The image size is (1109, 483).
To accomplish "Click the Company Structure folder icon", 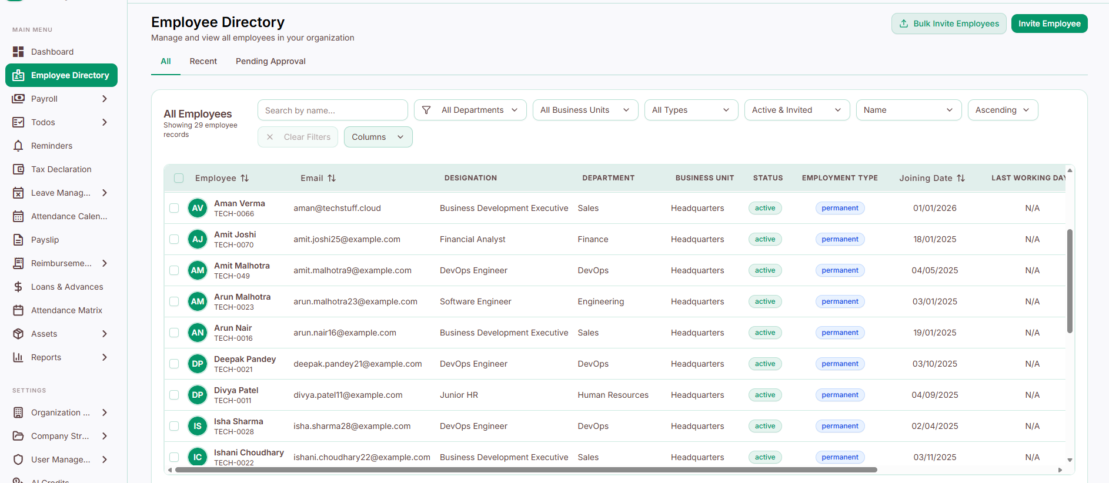I will 18,436.
